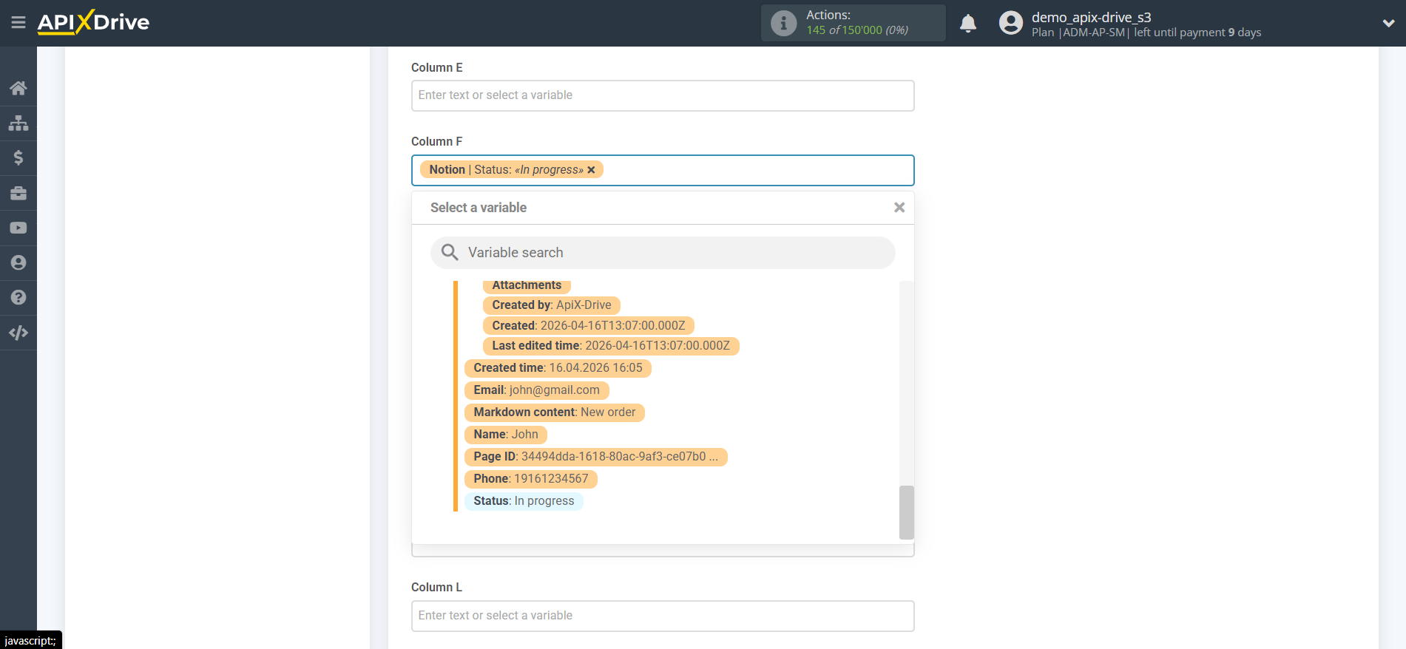1406x649 pixels.
Task: Select the Markdown content: New order variable
Action: tap(555, 412)
